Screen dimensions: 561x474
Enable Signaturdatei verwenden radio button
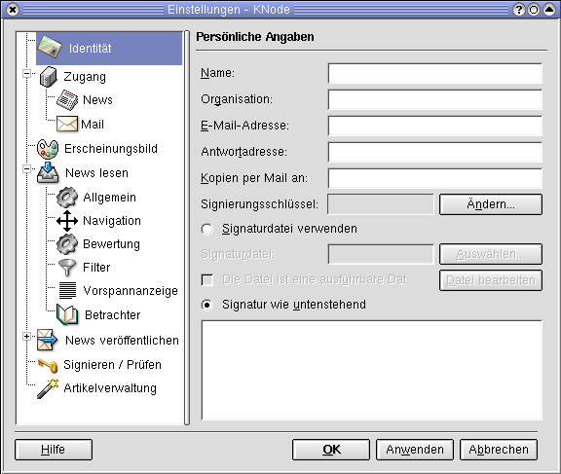point(207,229)
